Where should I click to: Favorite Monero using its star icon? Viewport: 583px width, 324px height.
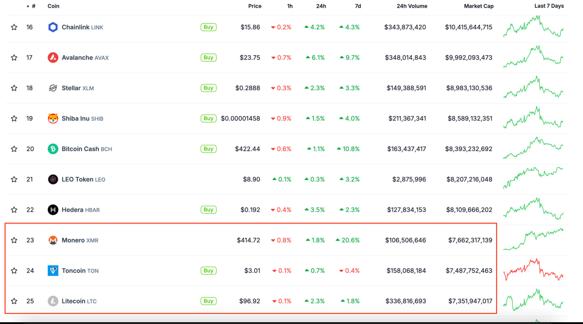pyautogui.click(x=14, y=240)
